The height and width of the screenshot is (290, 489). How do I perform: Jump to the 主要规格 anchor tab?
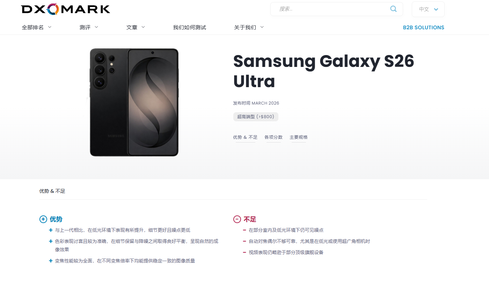click(x=299, y=137)
